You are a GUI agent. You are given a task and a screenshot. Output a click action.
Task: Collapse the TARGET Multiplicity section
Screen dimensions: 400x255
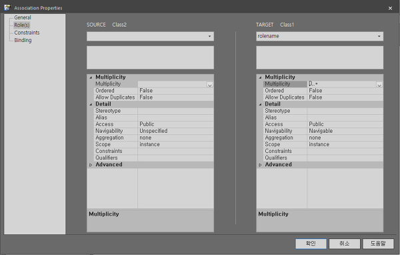pos(260,77)
